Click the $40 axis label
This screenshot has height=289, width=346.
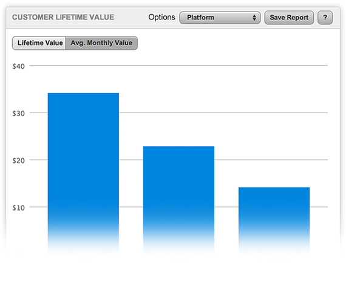19,66
